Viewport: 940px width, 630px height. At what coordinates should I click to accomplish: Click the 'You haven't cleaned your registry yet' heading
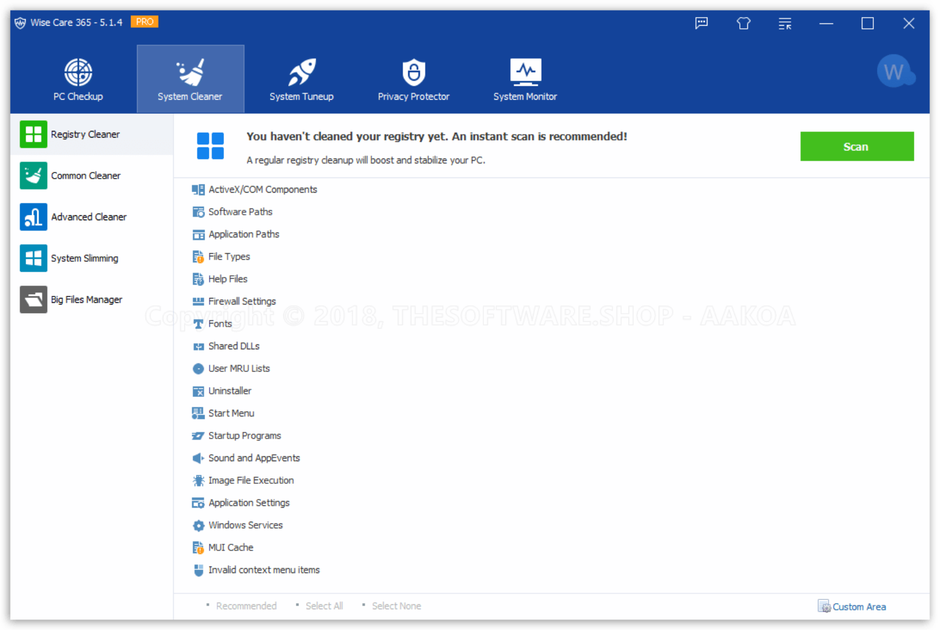click(437, 136)
